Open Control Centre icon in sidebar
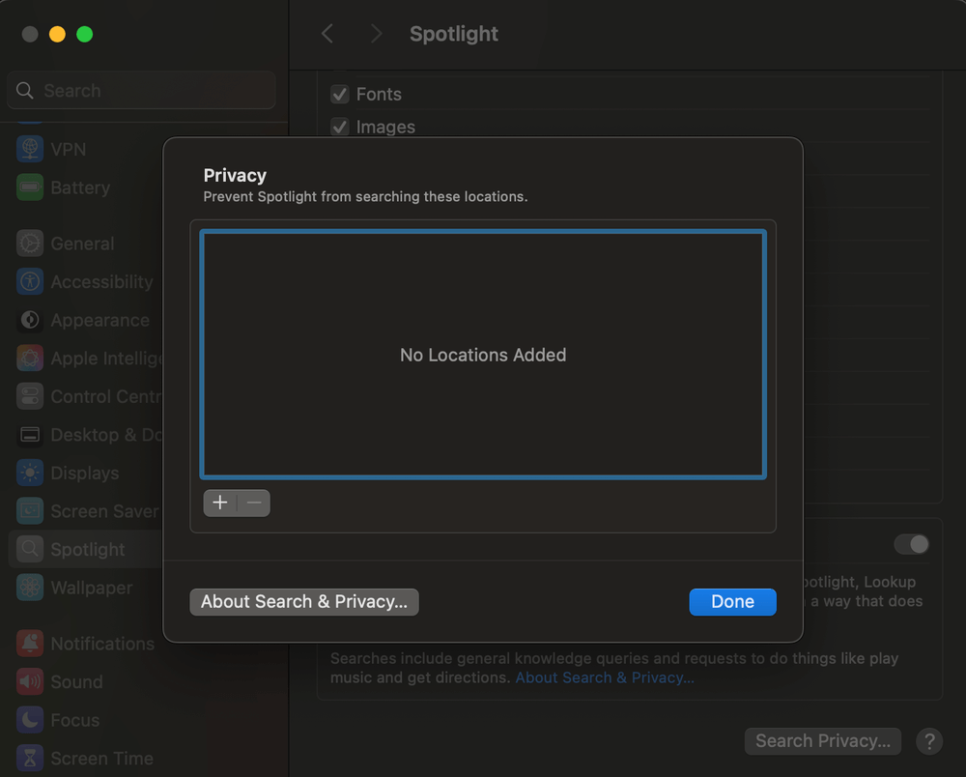966x777 pixels. (30, 396)
